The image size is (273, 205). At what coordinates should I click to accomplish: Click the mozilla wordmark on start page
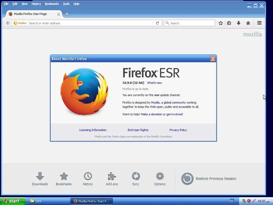click(x=252, y=34)
